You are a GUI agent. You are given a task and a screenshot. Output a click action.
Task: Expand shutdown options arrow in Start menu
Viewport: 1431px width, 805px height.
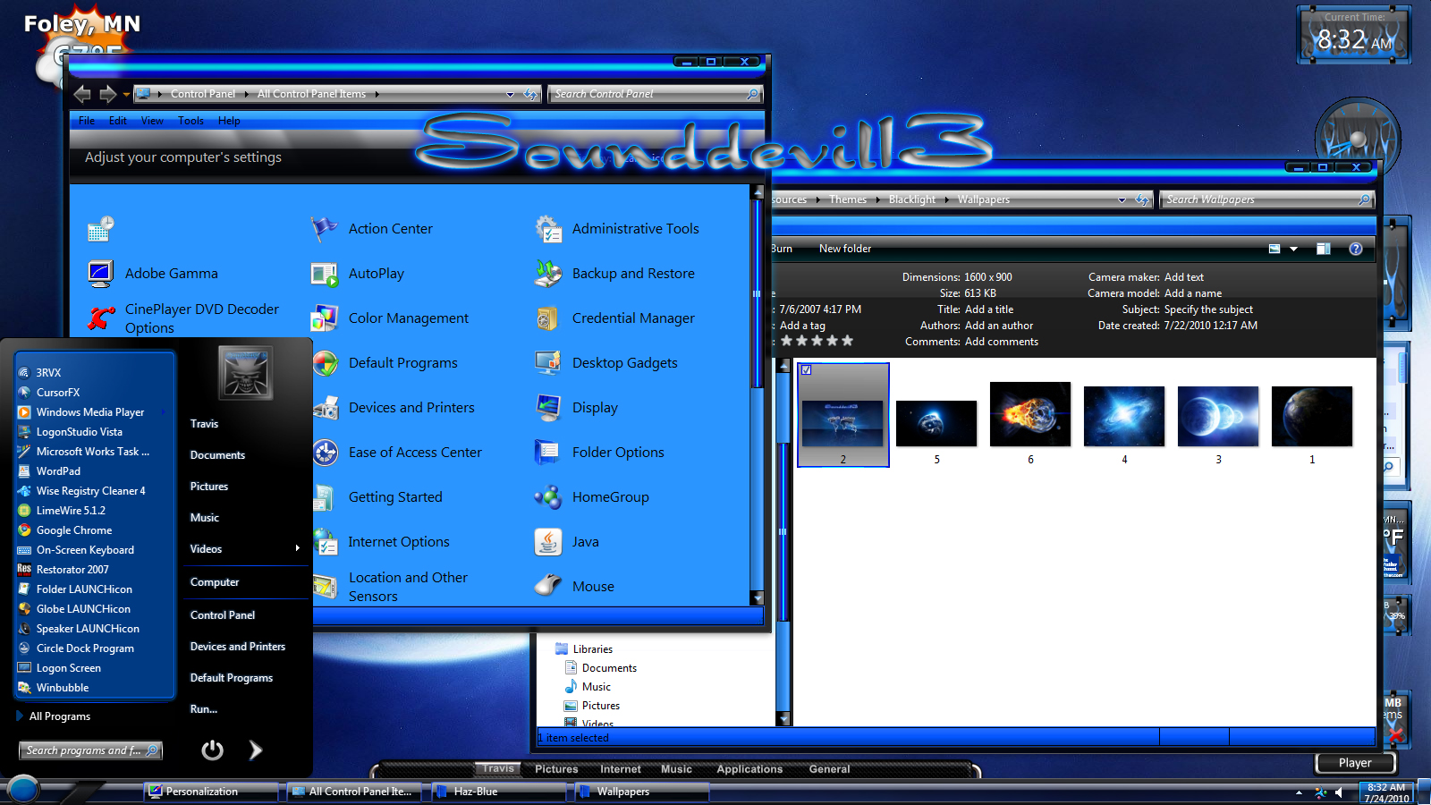pyautogui.click(x=256, y=750)
